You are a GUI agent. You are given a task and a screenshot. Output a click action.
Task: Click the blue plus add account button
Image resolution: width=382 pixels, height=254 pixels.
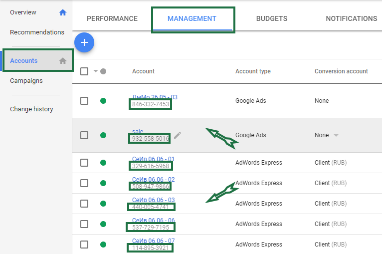pyautogui.click(x=84, y=42)
